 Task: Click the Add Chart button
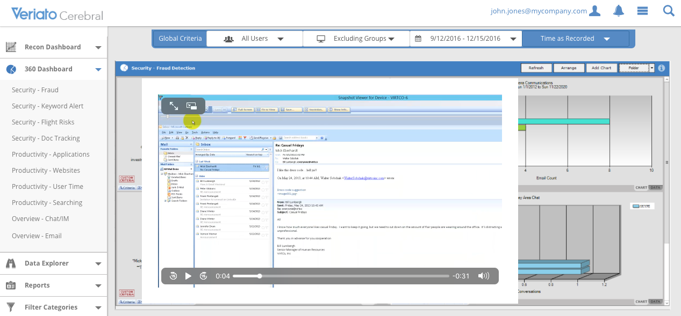click(601, 68)
